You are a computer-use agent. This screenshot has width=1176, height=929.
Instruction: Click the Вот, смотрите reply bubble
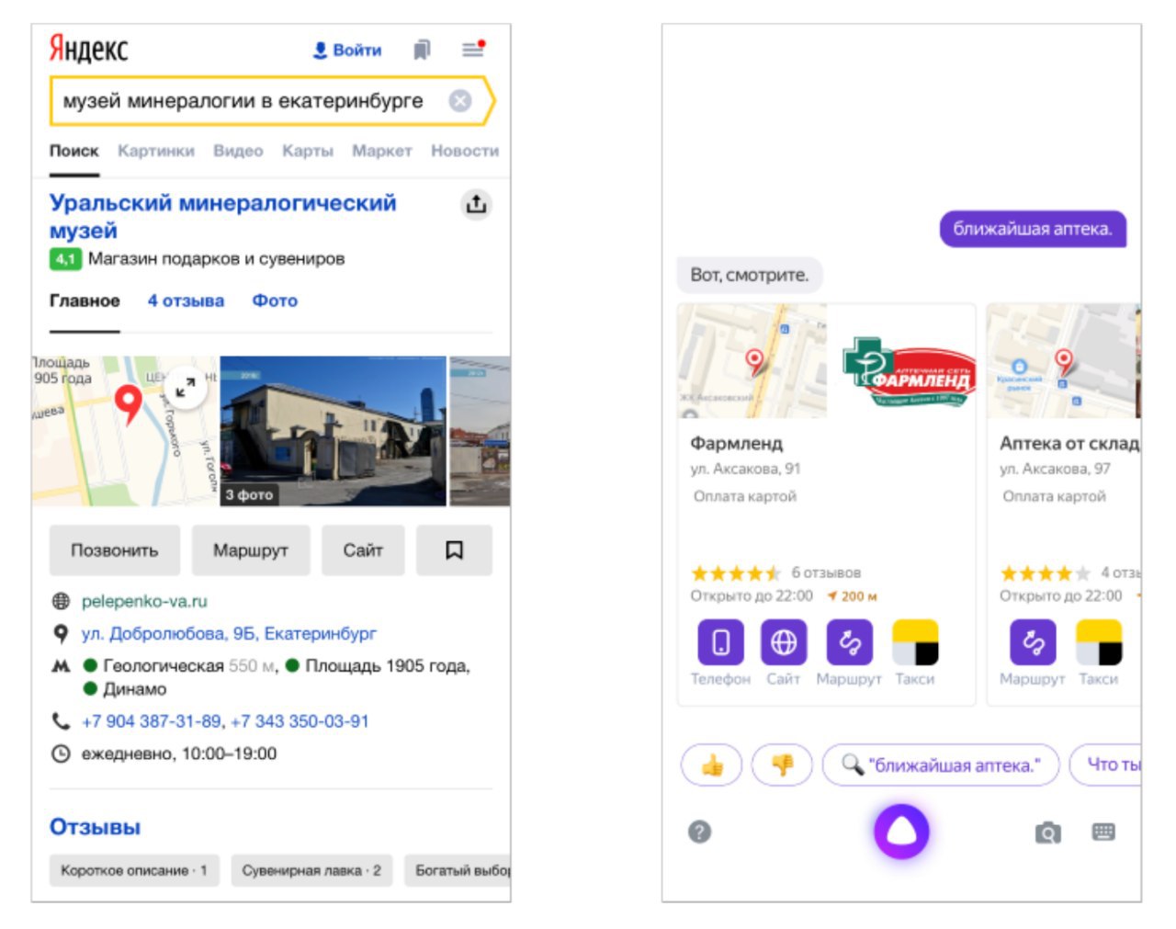pos(750,275)
